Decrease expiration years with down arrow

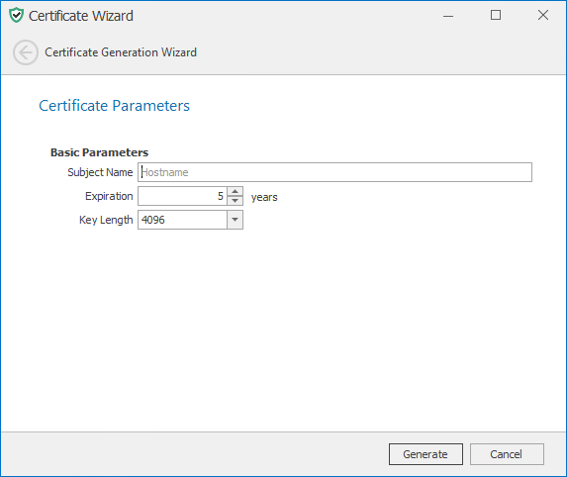236,200
